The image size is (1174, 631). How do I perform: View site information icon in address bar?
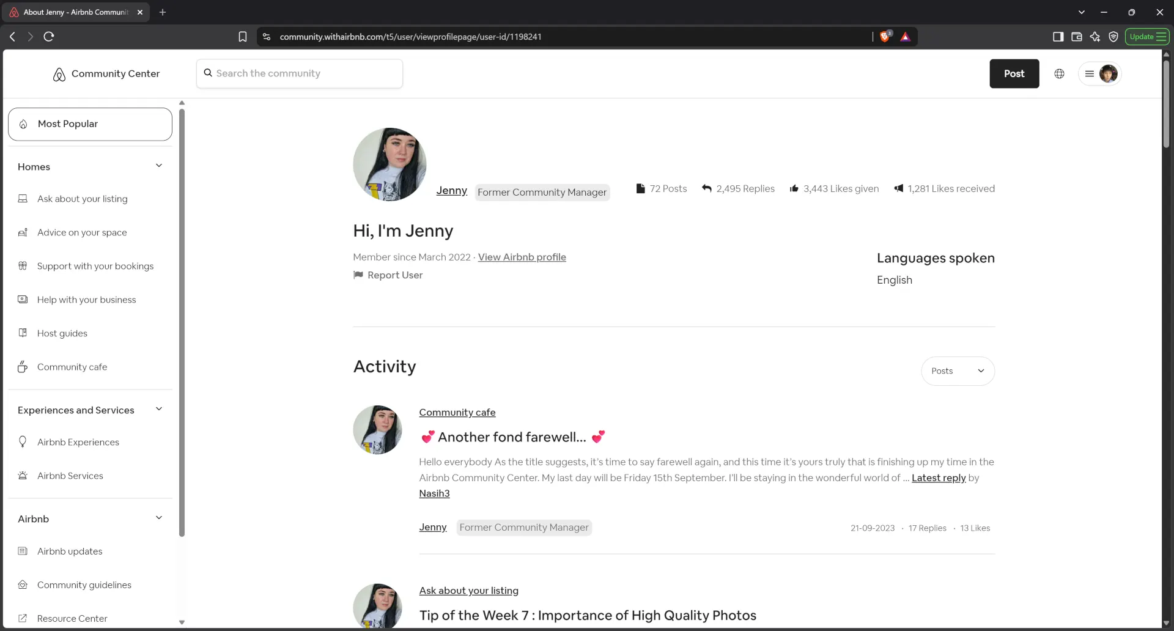point(267,37)
